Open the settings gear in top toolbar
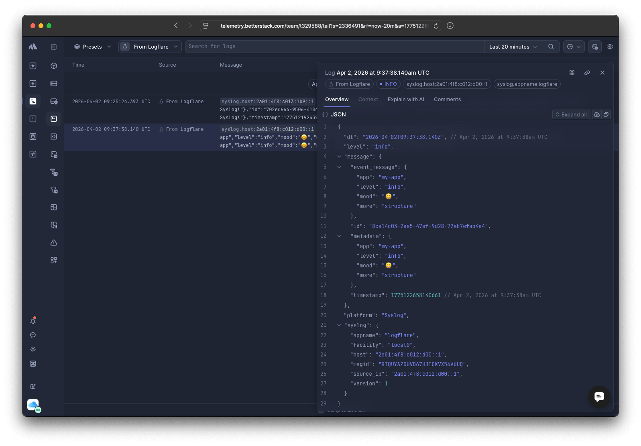The image size is (641, 446). [610, 47]
